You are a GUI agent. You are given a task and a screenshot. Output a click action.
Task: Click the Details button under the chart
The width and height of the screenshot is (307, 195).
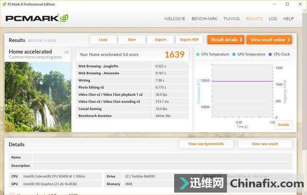coord(283,125)
